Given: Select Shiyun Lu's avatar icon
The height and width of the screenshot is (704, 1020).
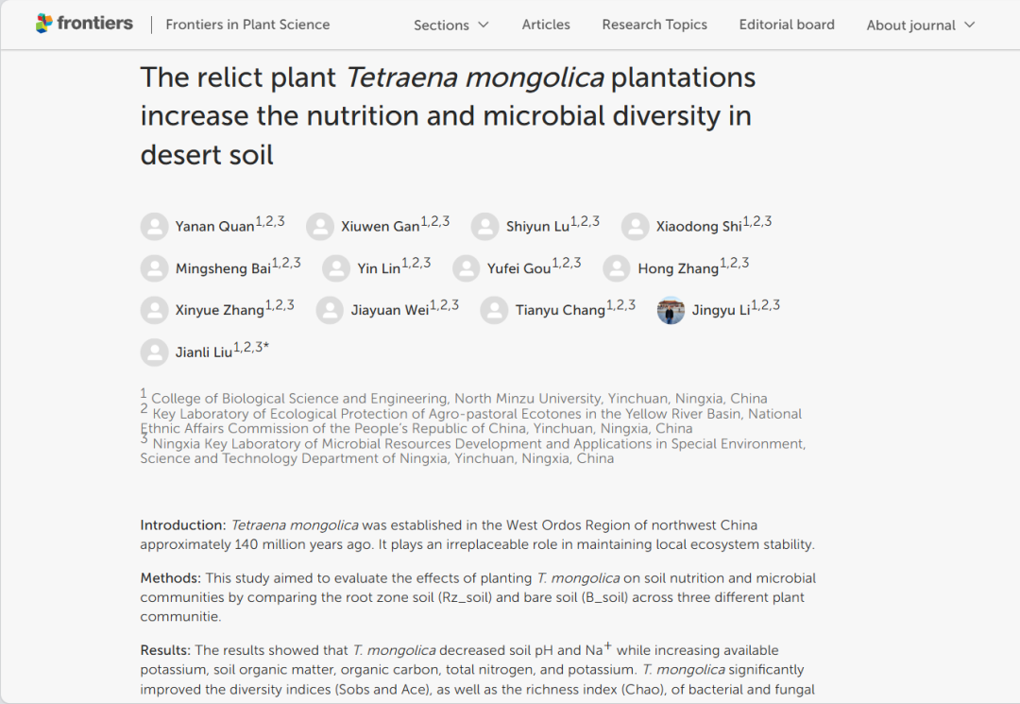Looking at the screenshot, I should click(485, 227).
